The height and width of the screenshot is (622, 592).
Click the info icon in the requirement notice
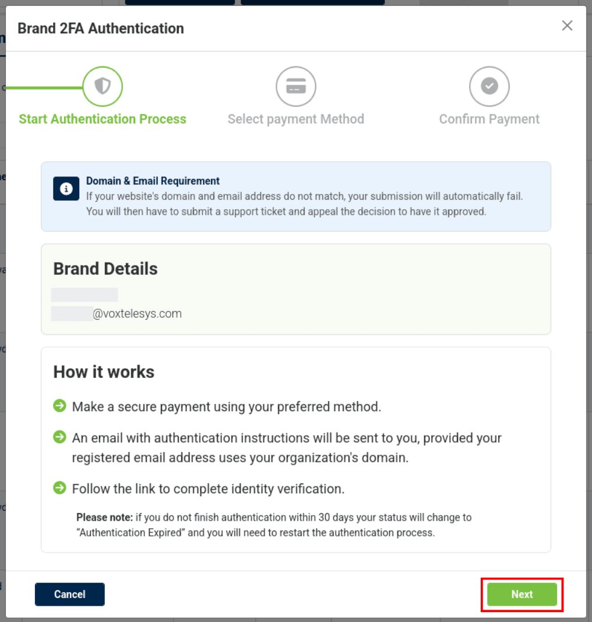[66, 189]
